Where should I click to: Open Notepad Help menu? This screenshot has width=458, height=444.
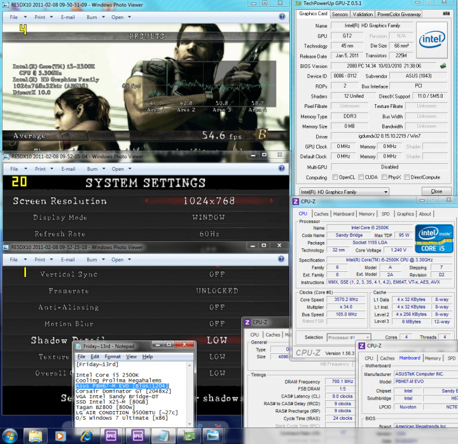pos(148,356)
